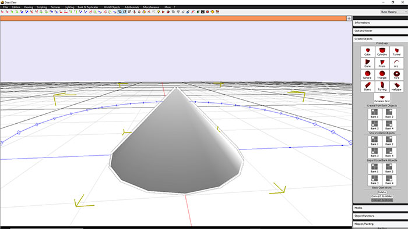
Task: Open the Lighting menu
Action: click(x=69, y=7)
